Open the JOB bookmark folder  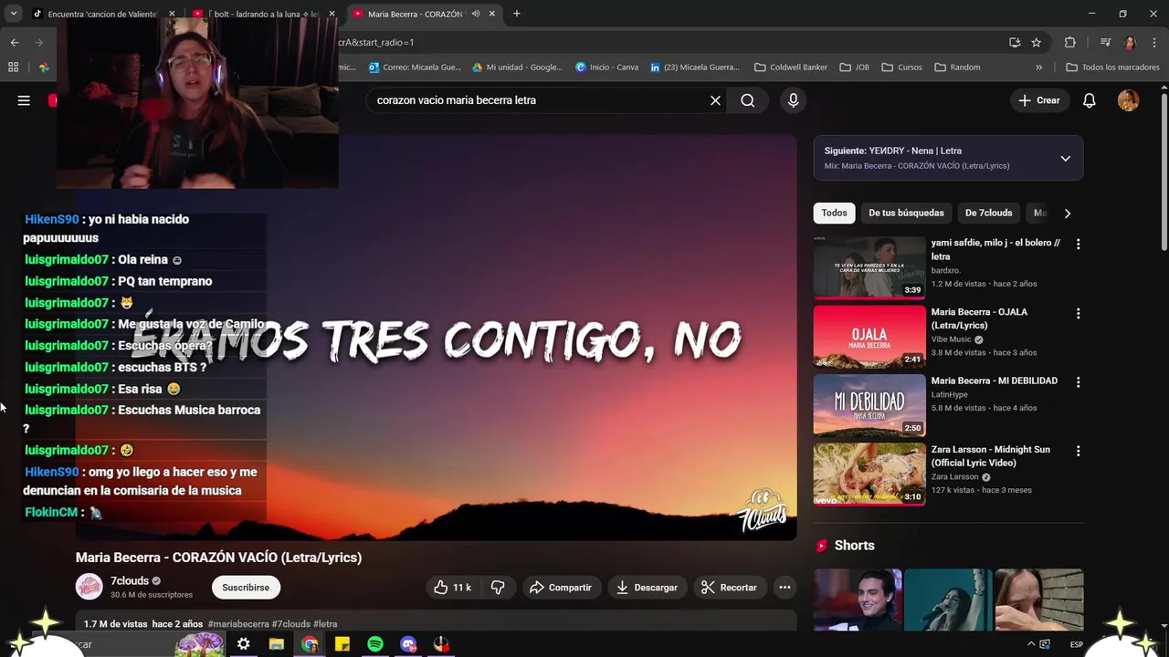[854, 67]
